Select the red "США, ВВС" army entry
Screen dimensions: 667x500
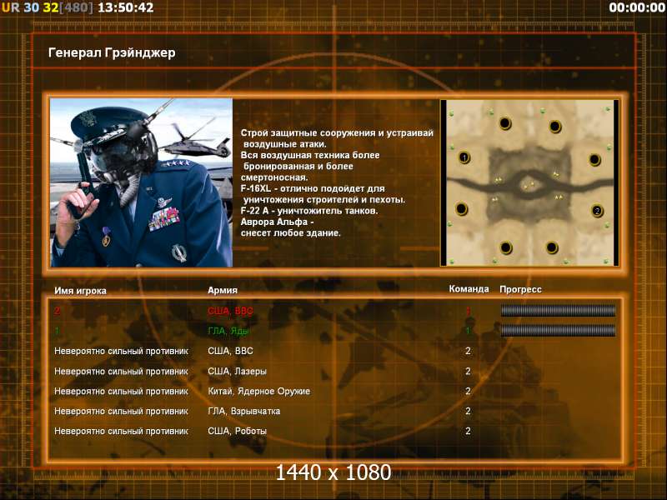[x=230, y=311]
